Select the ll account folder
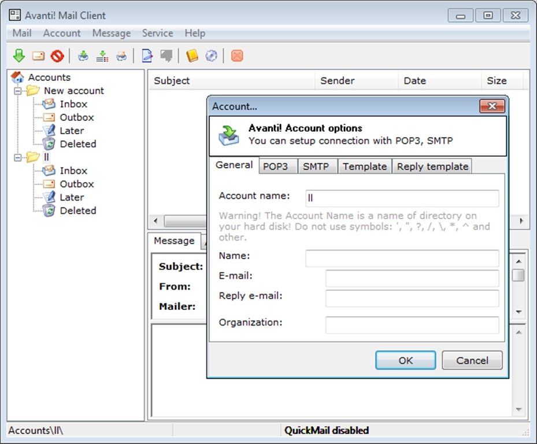 47,157
